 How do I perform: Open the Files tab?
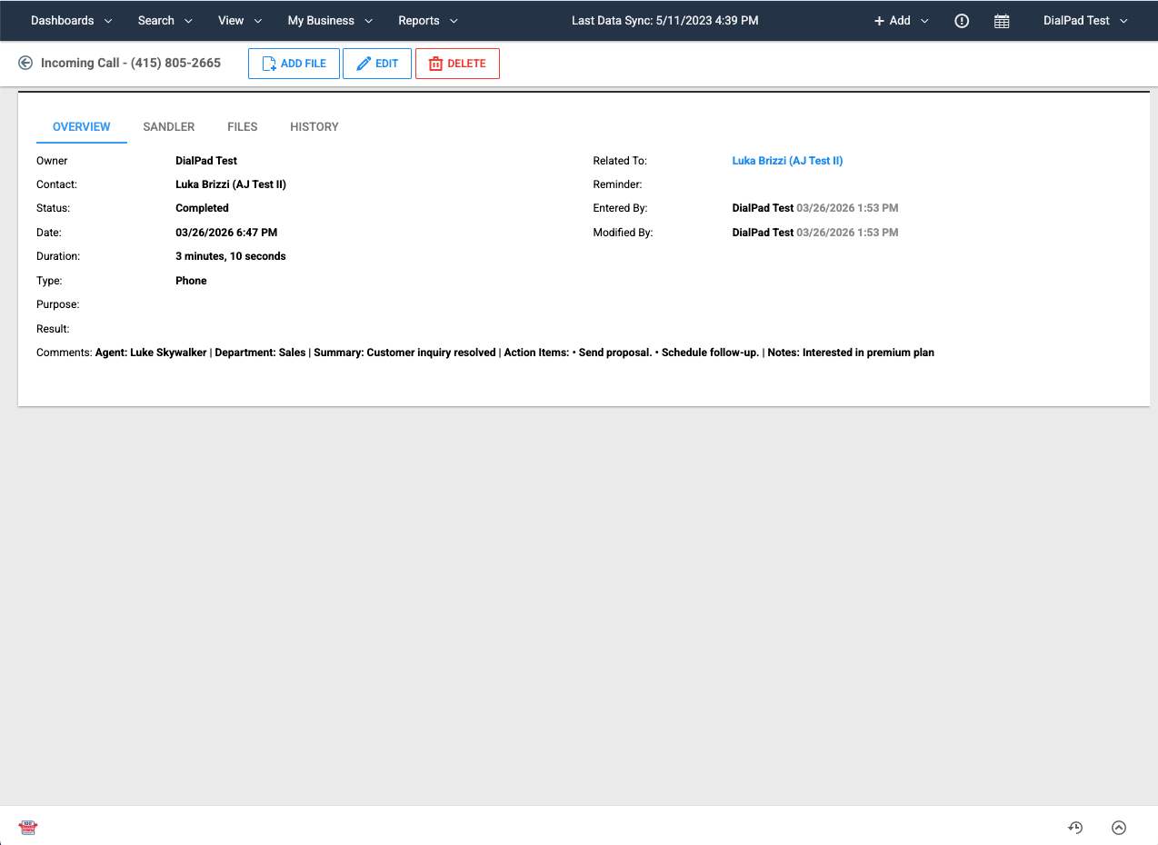243,127
